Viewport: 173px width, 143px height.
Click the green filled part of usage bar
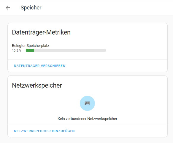click(x=30, y=50)
